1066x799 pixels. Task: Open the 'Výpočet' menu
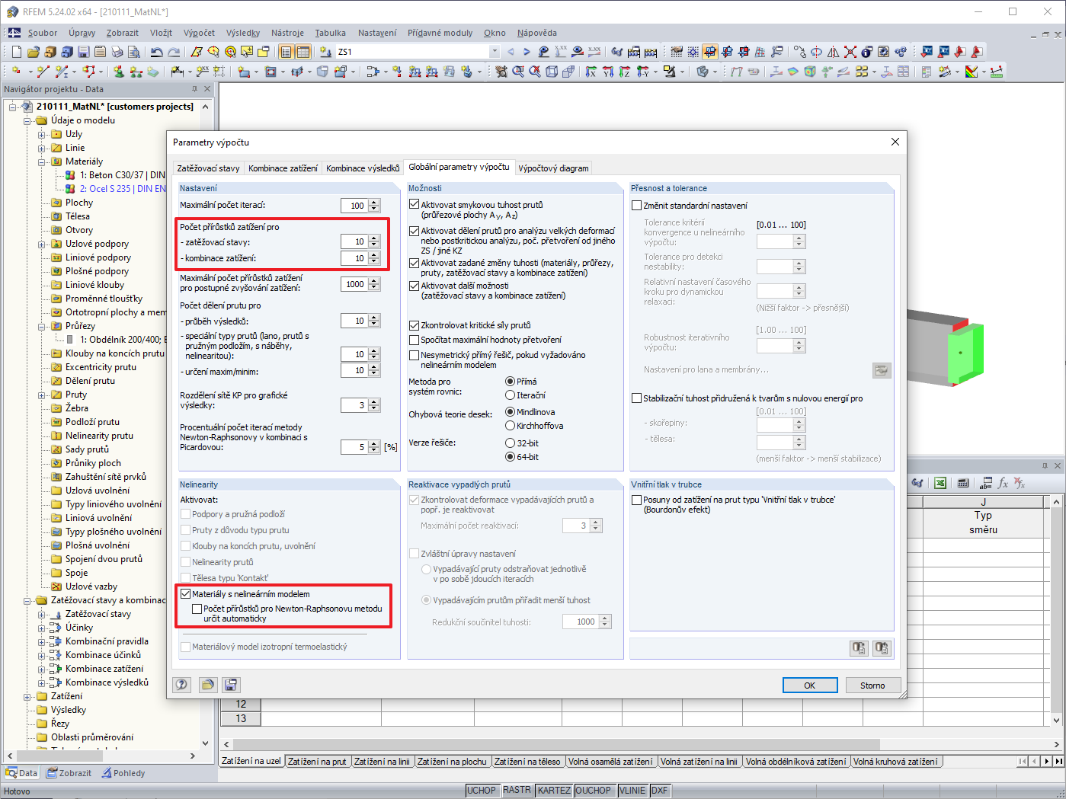199,33
